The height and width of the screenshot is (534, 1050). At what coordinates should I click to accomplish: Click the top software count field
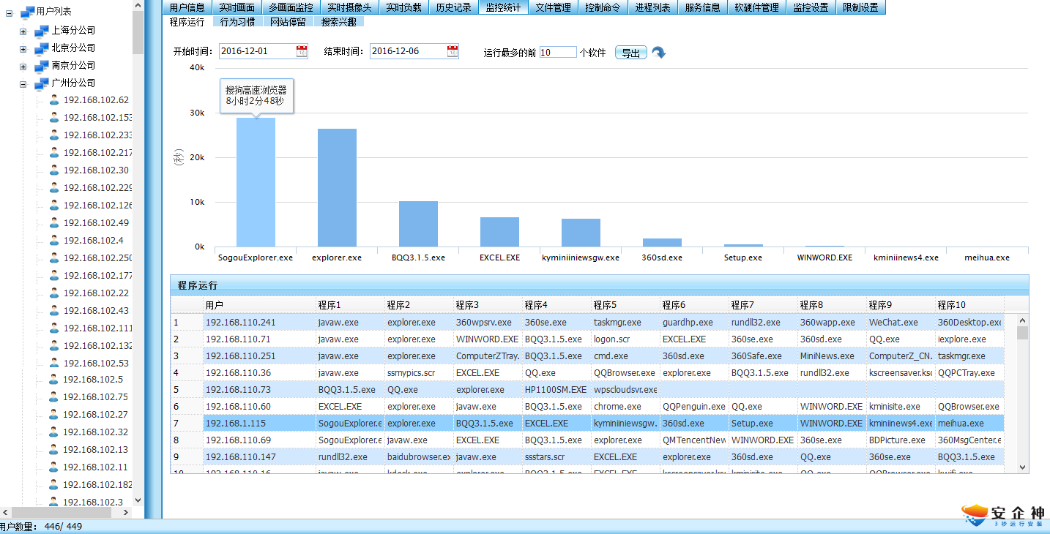[558, 52]
